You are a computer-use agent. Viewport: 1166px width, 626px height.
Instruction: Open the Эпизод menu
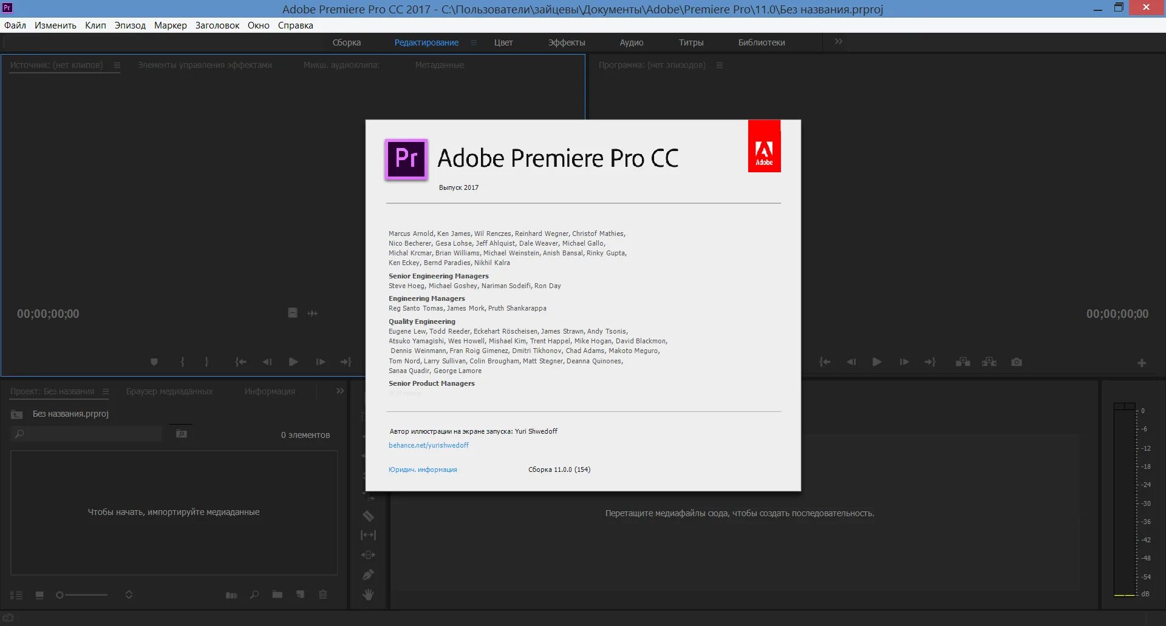coord(130,25)
